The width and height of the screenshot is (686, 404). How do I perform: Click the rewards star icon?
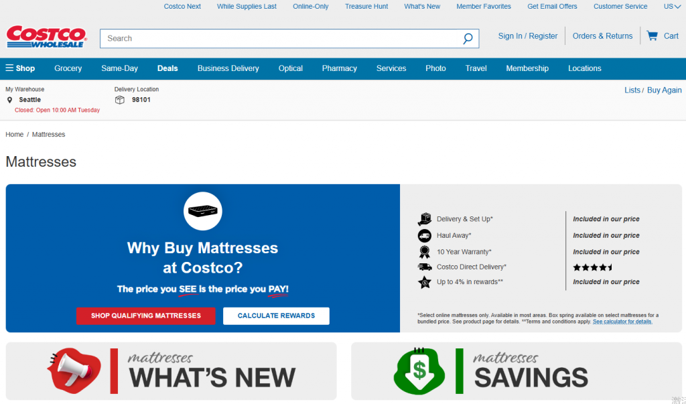(424, 282)
